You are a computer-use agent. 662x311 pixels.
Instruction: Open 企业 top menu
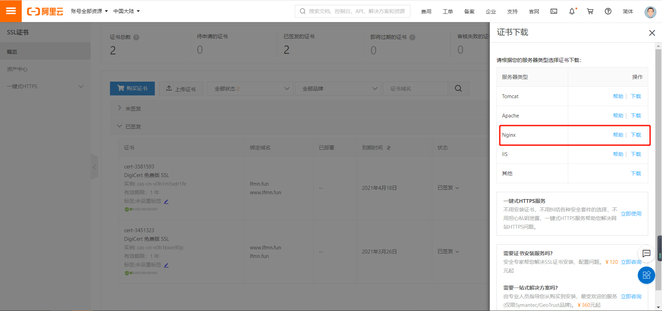click(x=491, y=11)
